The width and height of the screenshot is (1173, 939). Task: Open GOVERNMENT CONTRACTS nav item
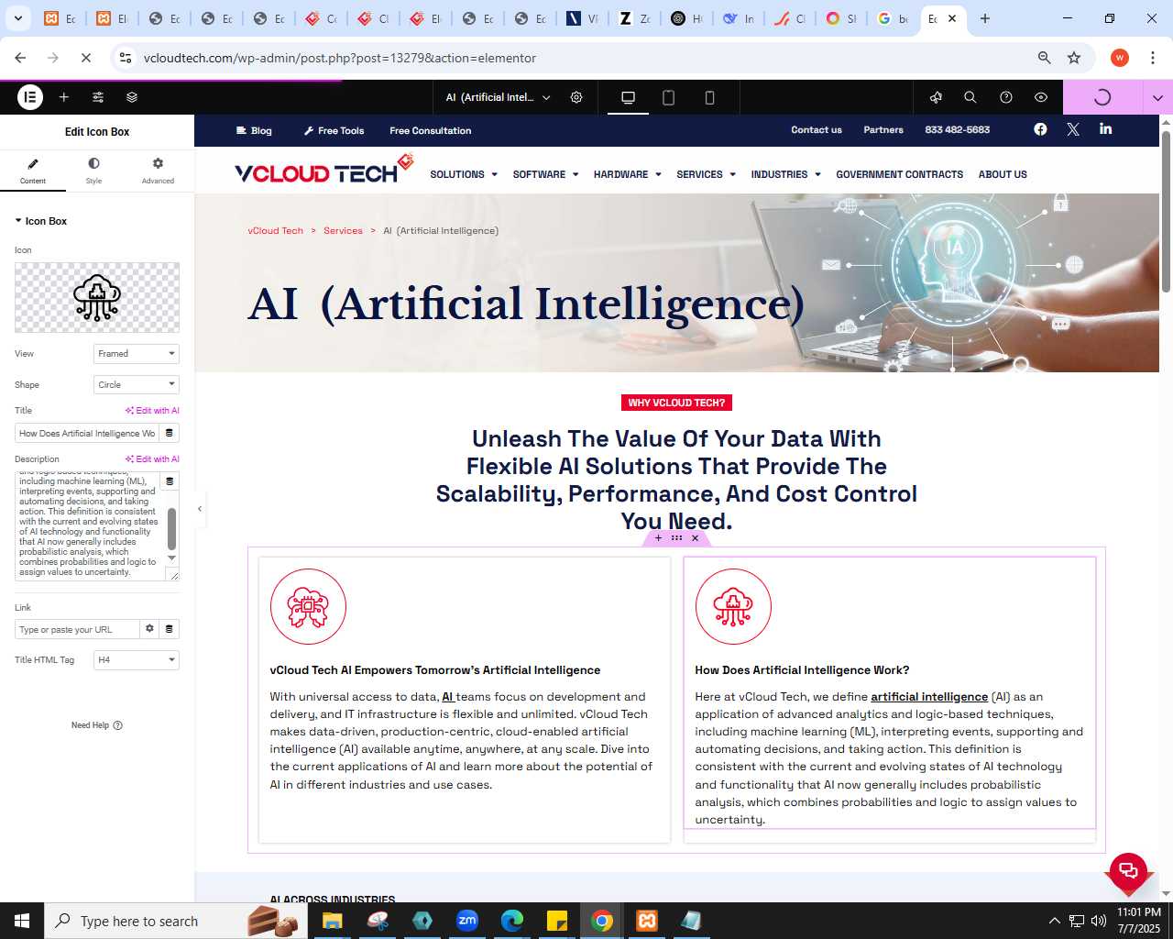tap(899, 174)
